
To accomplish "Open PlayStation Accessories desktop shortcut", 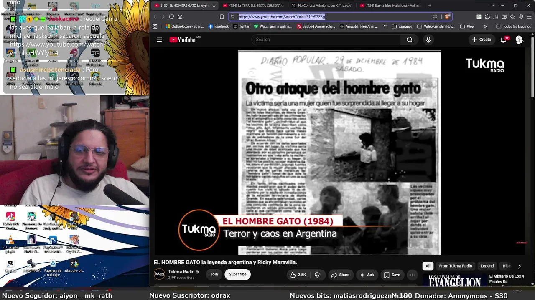I will tap(53, 245).
